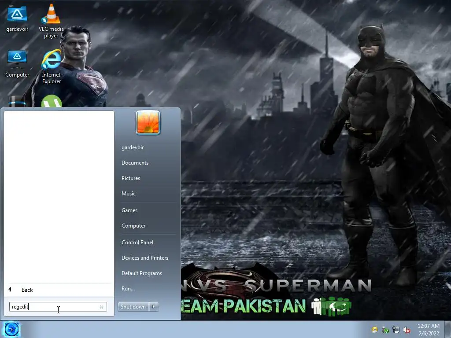Screen dimensions: 451x338
Task: Launch Internet Explorer from the desktop
Action: point(51,67)
